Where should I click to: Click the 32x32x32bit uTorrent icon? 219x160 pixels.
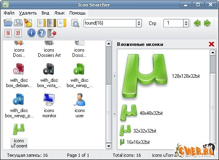(125, 131)
